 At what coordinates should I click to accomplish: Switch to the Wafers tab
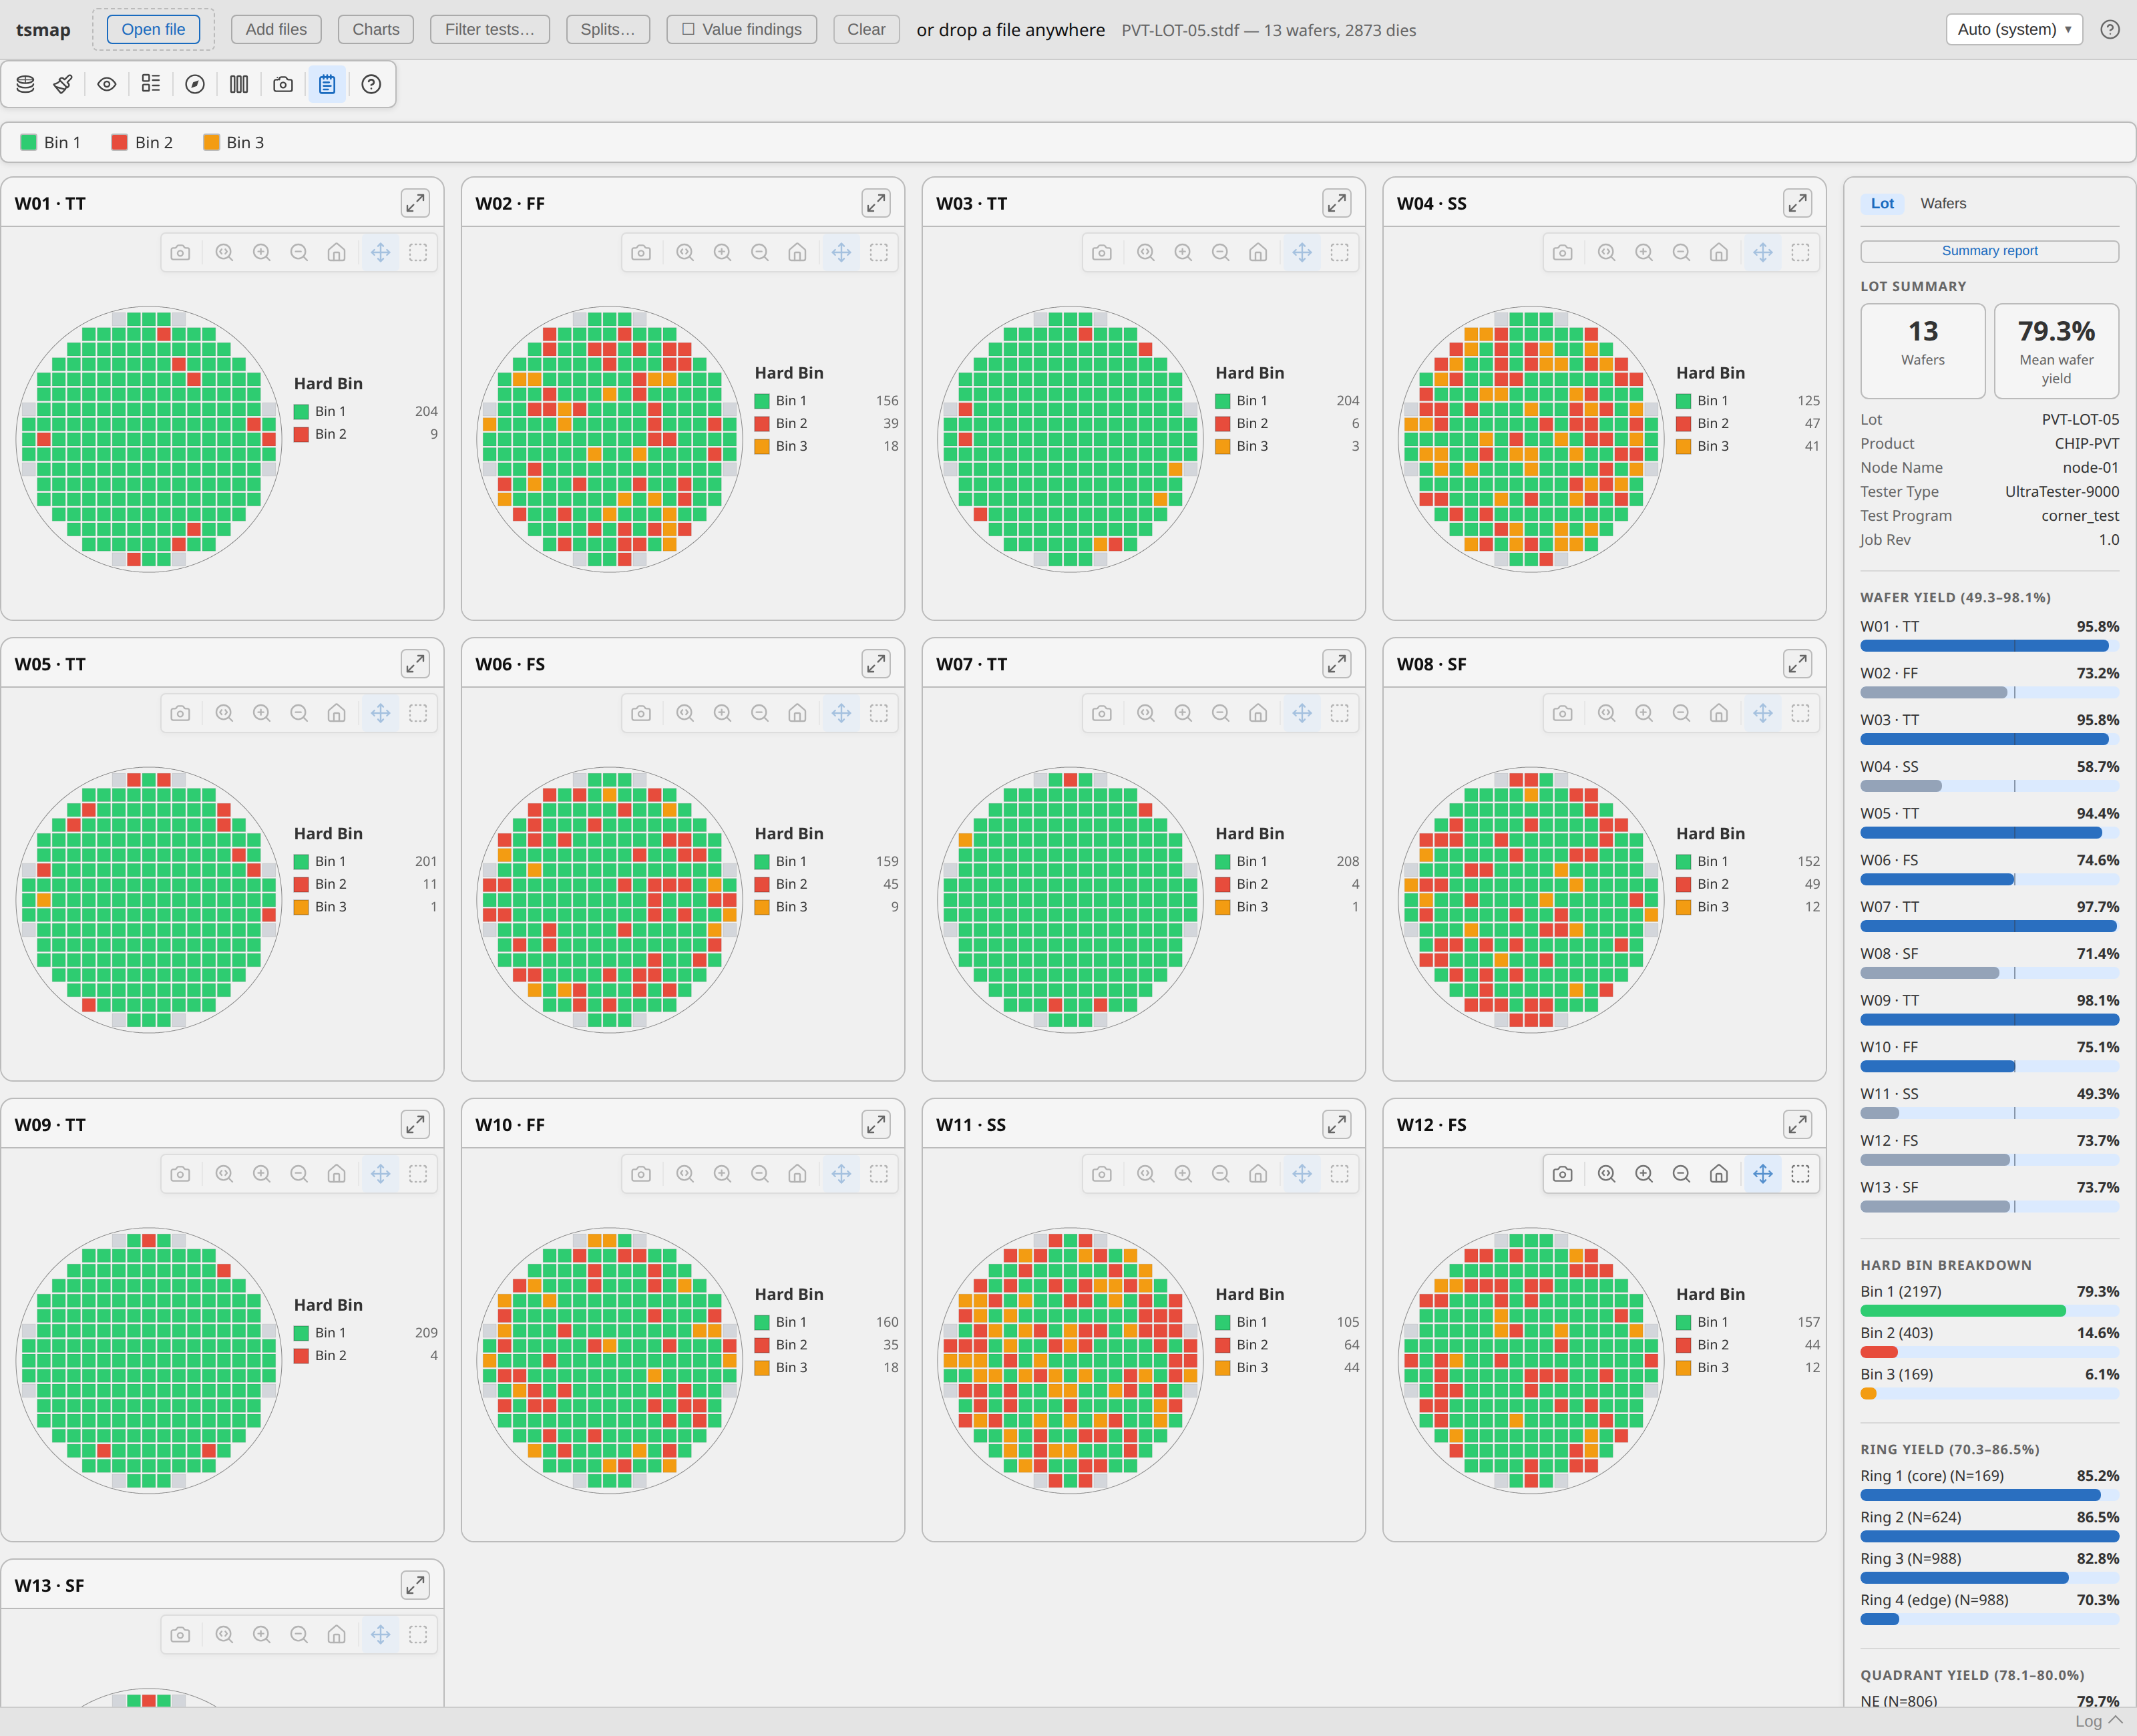(1943, 203)
